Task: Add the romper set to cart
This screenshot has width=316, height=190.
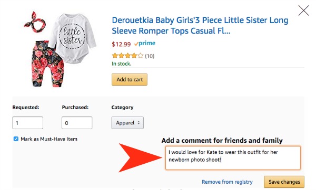Action: pyautogui.click(x=130, y=80)
